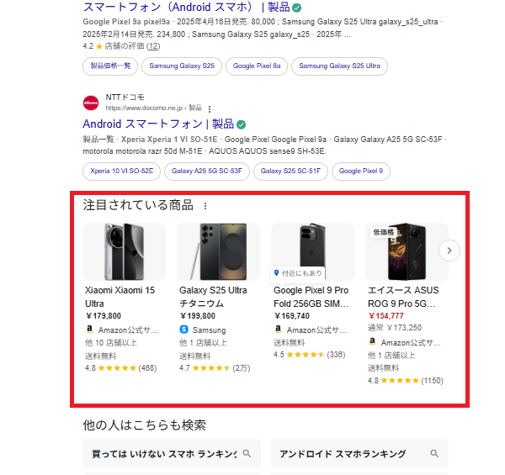Image resolution: width=505 pixels, height=475 pixels.
Task: Click the Samsung seller icon under Galaxy S25 Ultra
Action: pos(183,330)
